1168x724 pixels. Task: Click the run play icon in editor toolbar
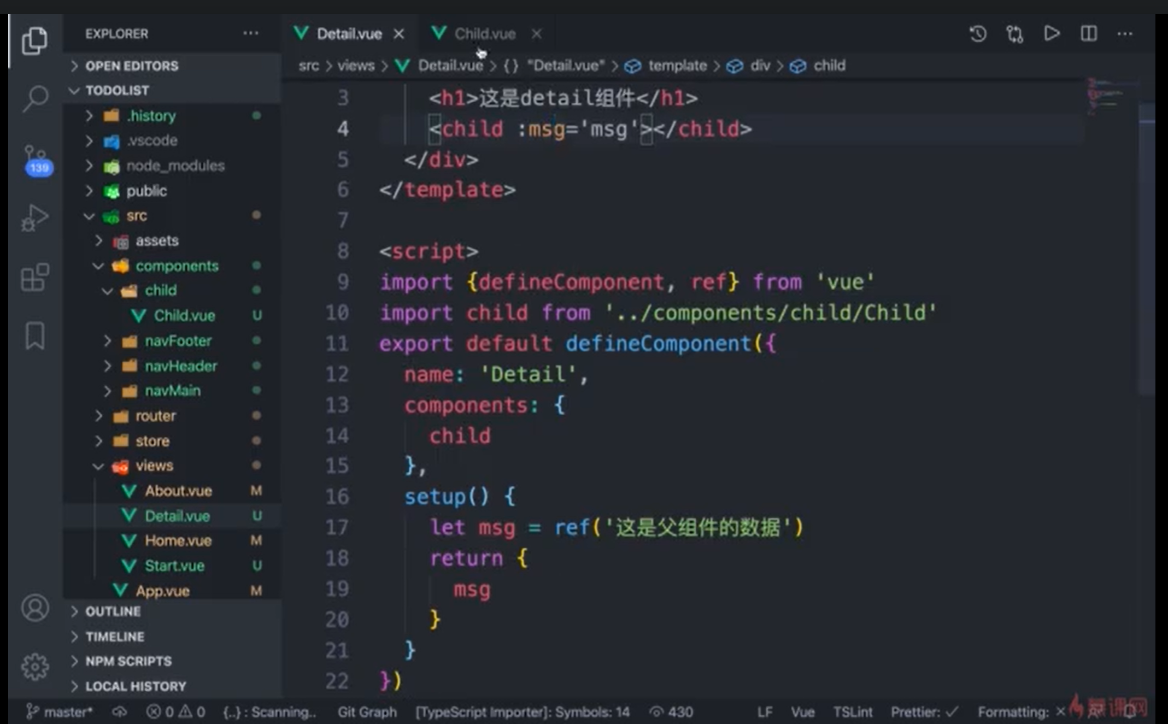1052,34
